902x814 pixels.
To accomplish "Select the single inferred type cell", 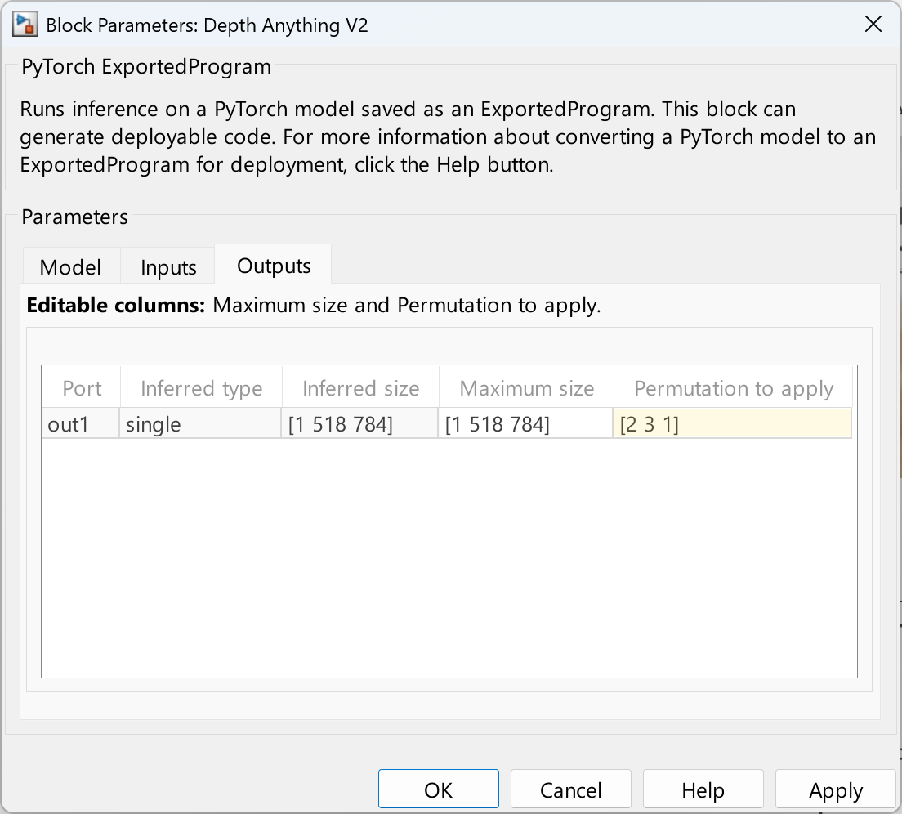I will click(200, 424).
